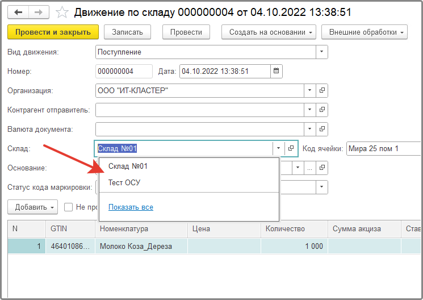Viewport: 423px width, 300px height.
Task: Select the quantity cell '1 000'
Action: [294, 246]
